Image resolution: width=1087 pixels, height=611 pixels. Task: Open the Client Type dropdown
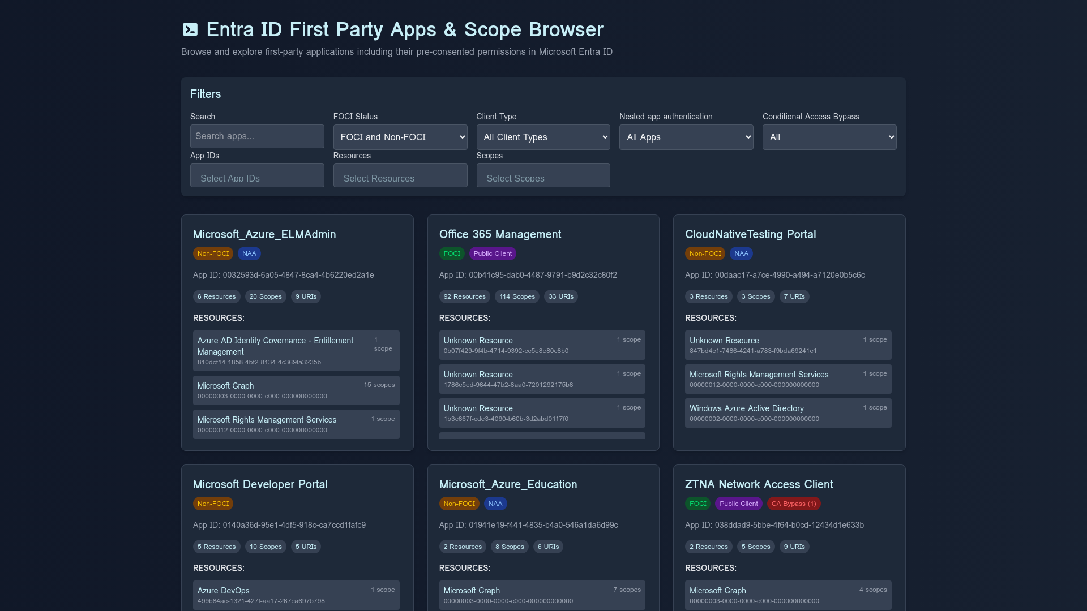(x=543, y=137)
